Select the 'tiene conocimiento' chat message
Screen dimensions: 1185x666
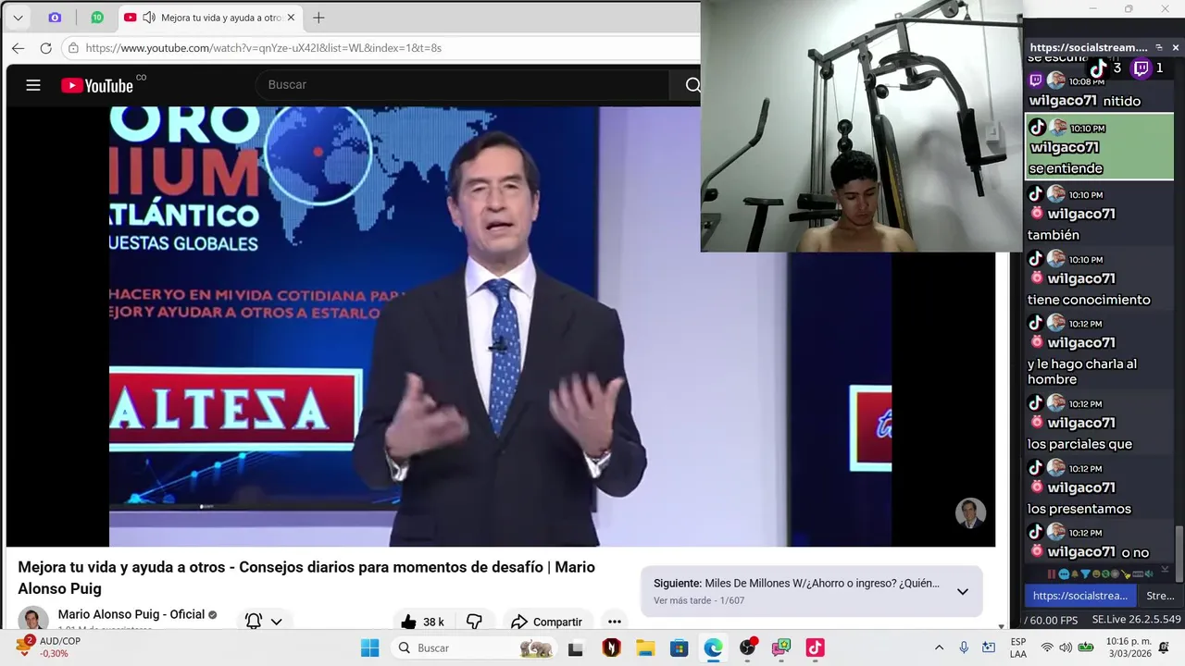tap(1099, 278)
